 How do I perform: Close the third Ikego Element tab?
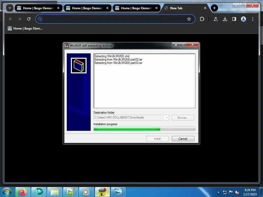click(x=156, y=8)
